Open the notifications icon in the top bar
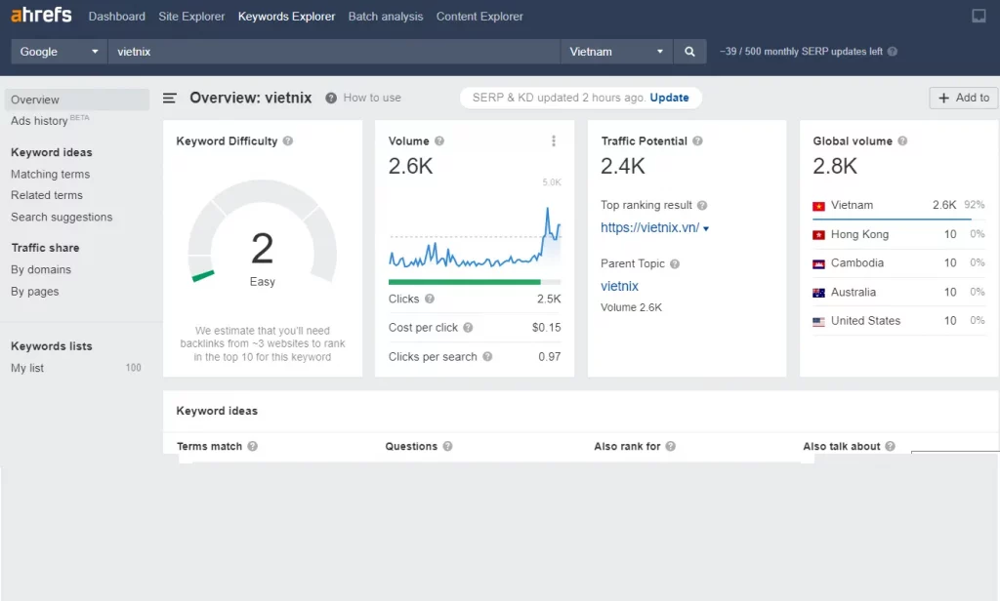This screenshot has width=1000, height=601. coord(979,16)
